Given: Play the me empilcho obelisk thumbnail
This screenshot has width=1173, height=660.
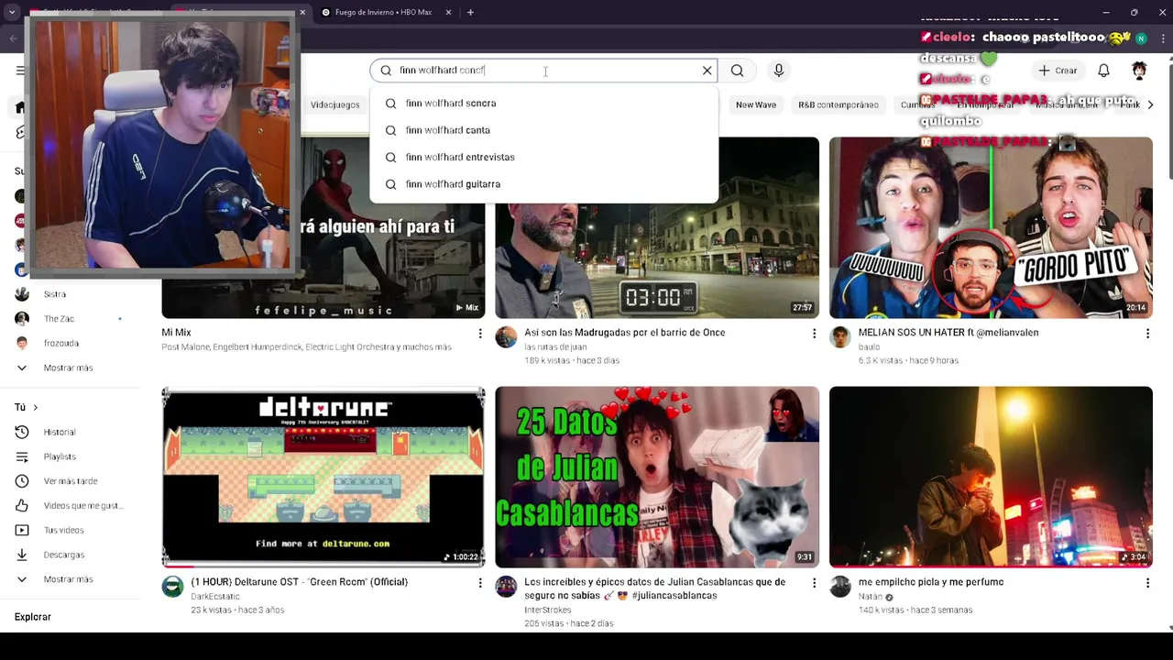Looking at the screenshot, I should (x=991, y=477).
